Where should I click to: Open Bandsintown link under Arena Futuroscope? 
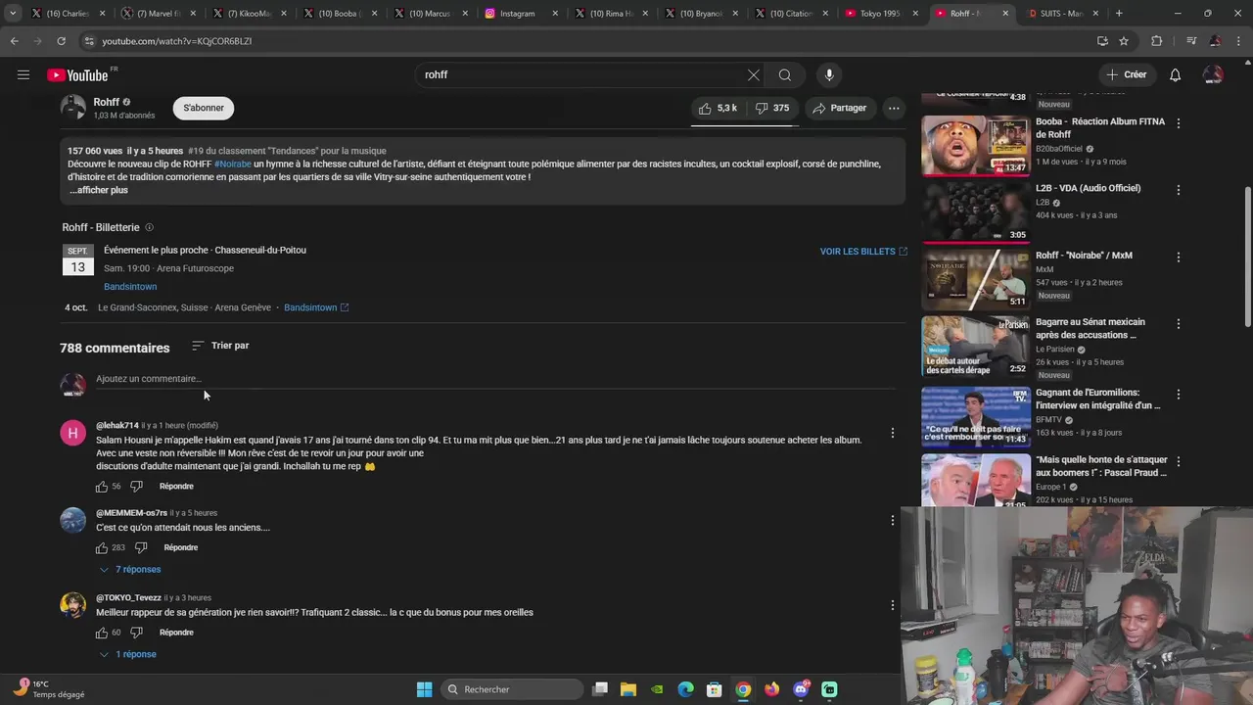130,287
